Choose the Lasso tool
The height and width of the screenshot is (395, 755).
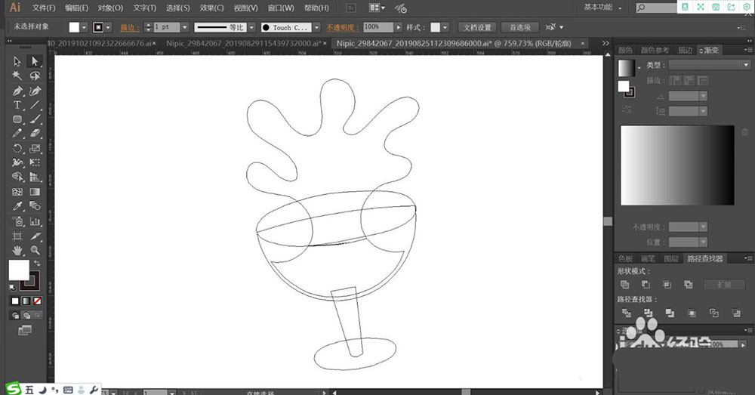35,76
